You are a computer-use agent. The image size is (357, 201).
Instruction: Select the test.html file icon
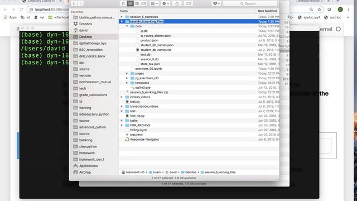coord(127,135)
